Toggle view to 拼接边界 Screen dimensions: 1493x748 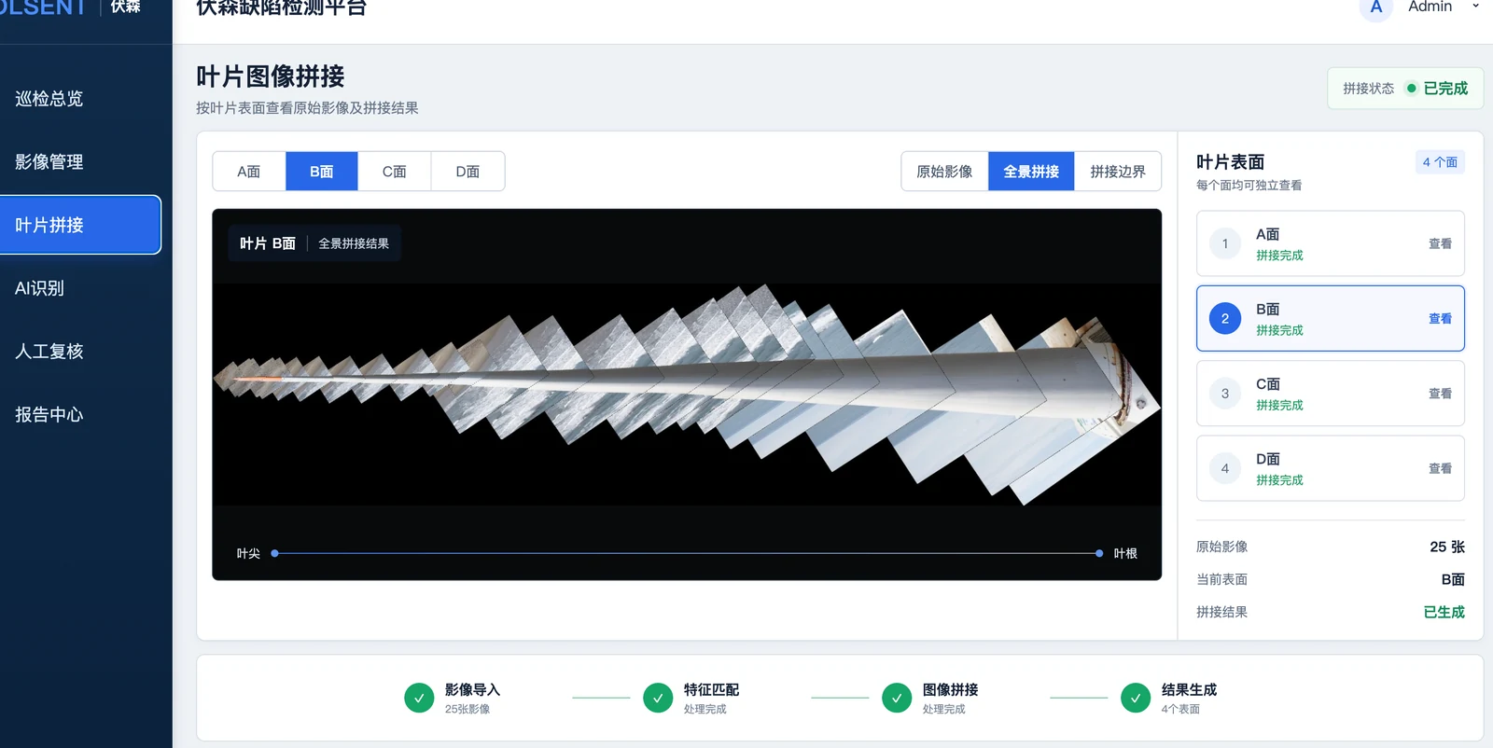(1118, 172)
